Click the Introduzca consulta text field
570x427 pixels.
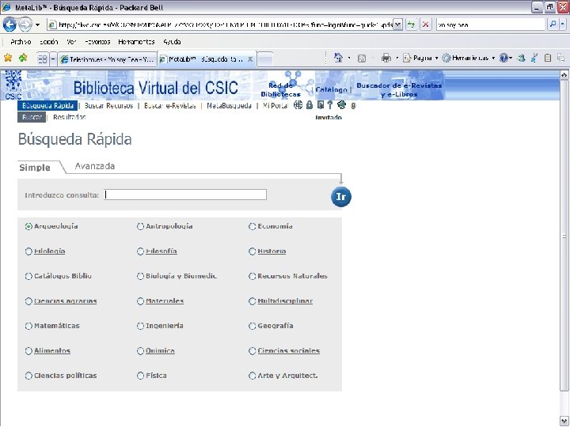pyautogui.click(x=185, y=195)
